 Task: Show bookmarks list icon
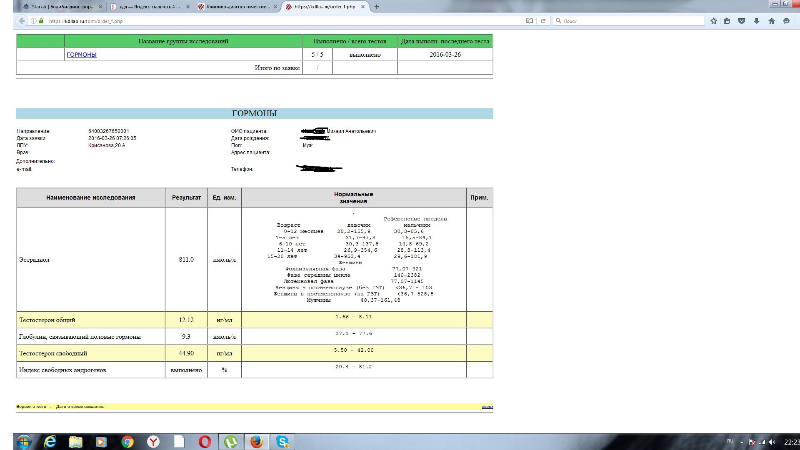coord(727,21)
